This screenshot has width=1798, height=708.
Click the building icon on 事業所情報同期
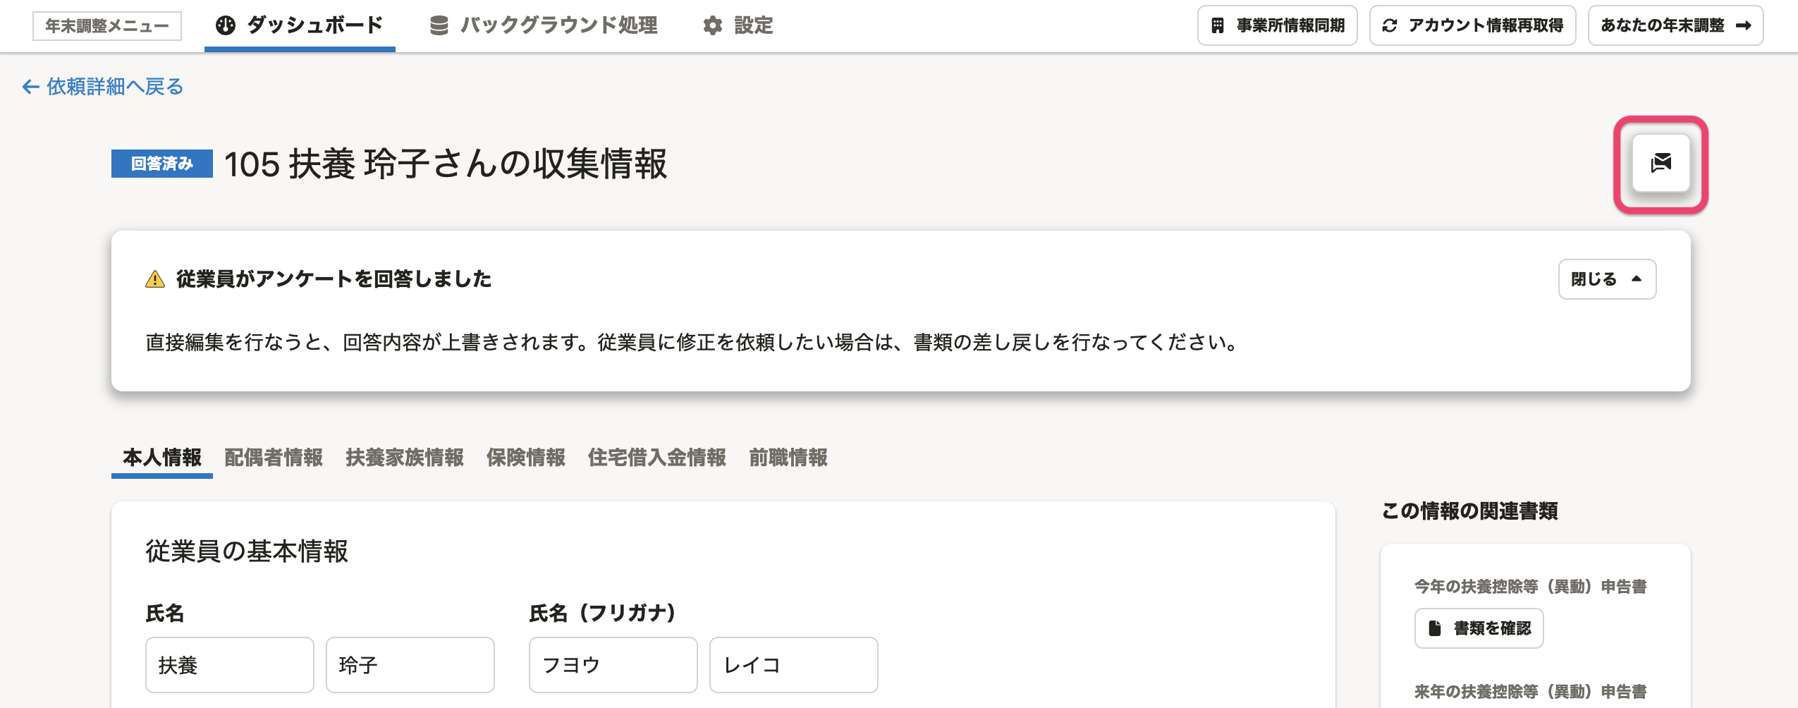pos(1218,26)
